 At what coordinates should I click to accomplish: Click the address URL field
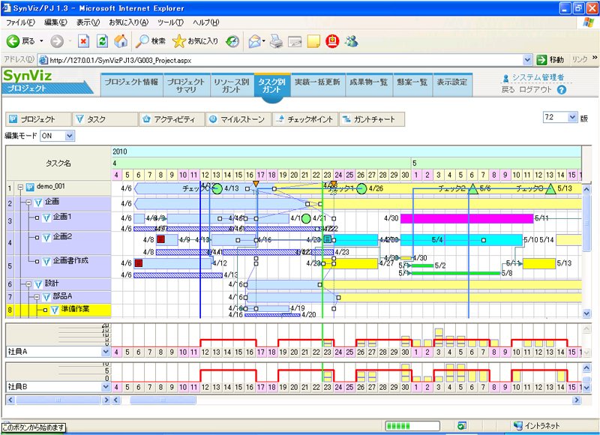click(x=283, y=60)
